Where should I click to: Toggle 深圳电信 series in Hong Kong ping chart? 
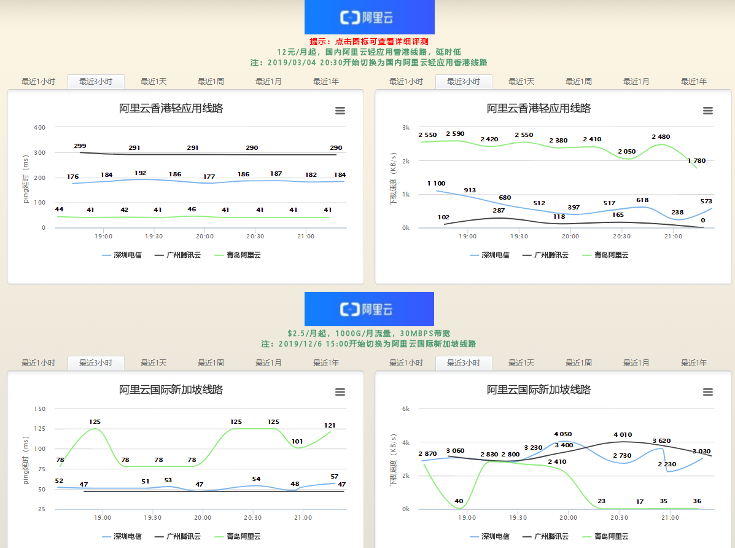point(122,255)
